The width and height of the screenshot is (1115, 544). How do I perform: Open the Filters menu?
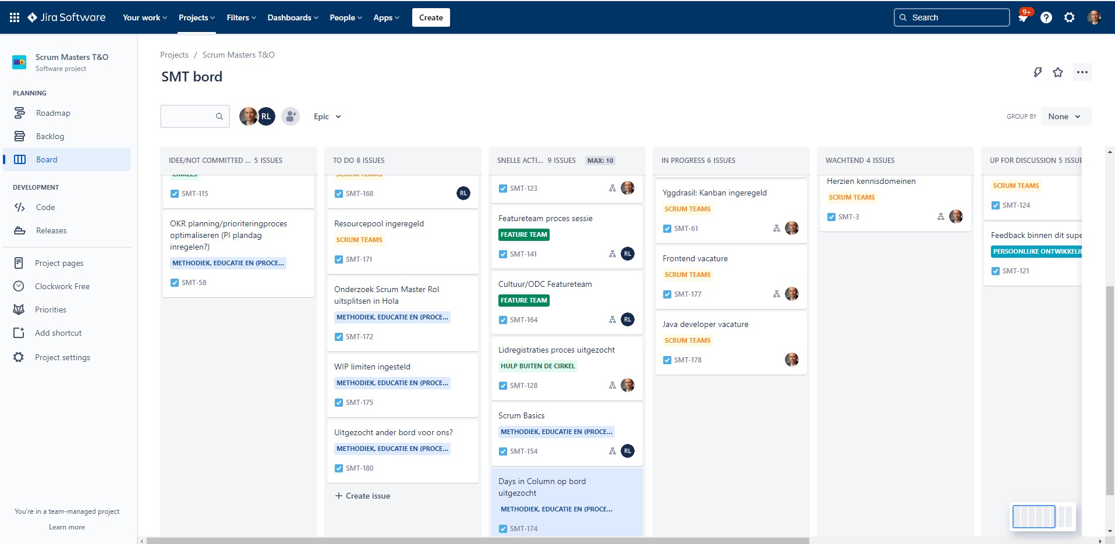240,17
